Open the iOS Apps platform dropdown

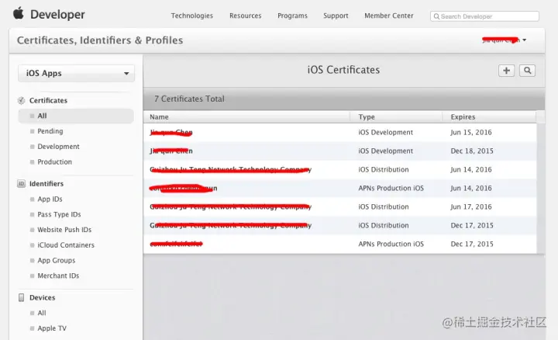[x=76, y=74]
